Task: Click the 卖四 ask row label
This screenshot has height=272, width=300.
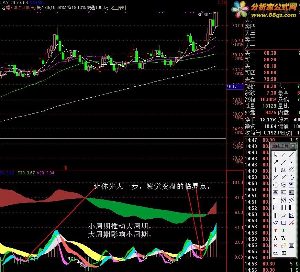Action: pos(250,26)
